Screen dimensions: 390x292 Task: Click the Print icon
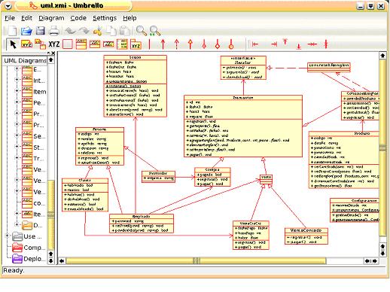pyautogui.click(x=54, y=31)
